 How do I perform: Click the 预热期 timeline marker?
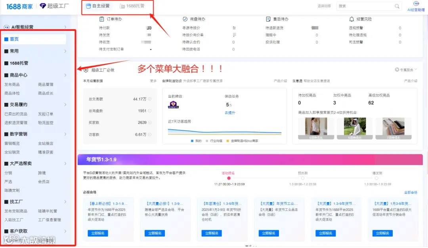click(302, 178)
